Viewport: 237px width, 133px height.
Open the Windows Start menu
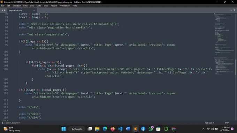tap(64, 129)
